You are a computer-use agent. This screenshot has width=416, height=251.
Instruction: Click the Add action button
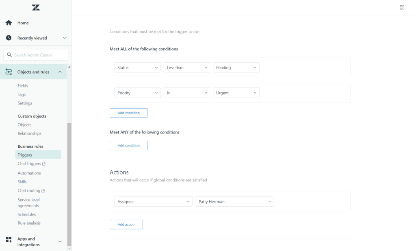pos(126,224)
